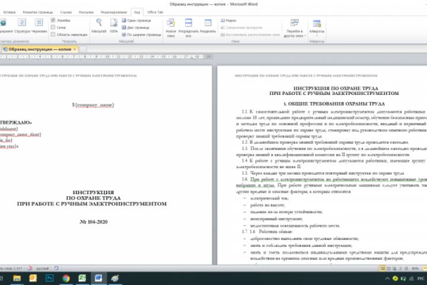Click the zoom percentage in the status bar
Image resolution: width=427 pixels, height=285 pixels.
coord(415,268)
